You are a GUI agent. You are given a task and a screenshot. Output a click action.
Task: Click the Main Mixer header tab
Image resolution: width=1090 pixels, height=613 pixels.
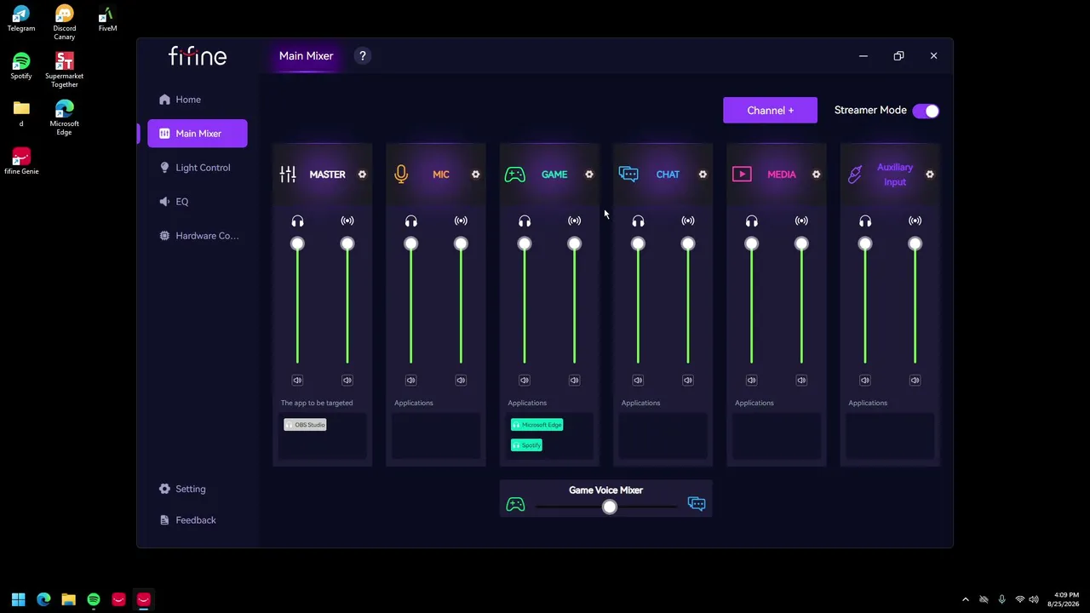[x=306, y=56]
